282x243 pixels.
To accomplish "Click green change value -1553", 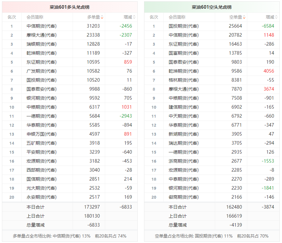I will pos(268,161).
